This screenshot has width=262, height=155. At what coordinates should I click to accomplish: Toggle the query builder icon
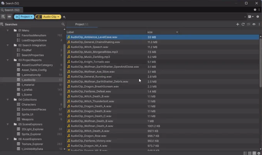tap(9, 17)
